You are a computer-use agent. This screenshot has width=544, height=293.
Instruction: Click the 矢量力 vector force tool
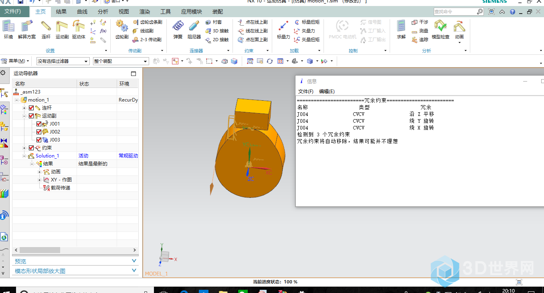305,31
